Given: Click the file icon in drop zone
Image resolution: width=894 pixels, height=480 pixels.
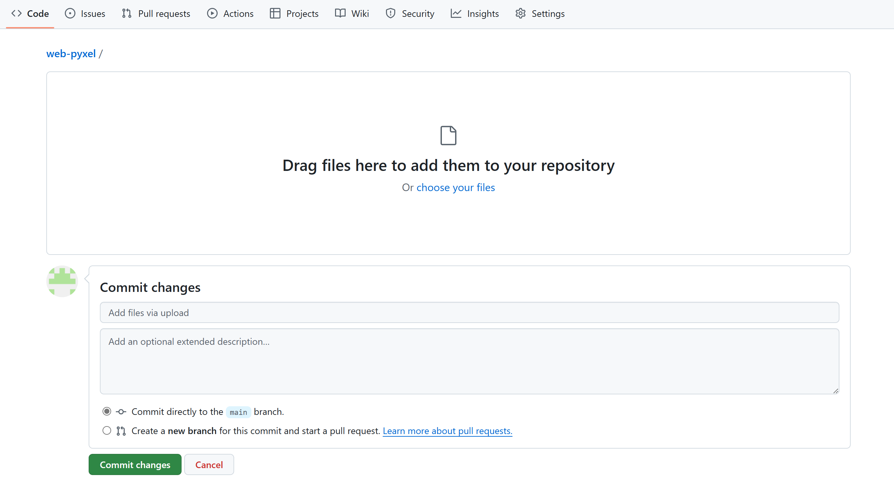Looking at the screenshot, I should (448, 136).
